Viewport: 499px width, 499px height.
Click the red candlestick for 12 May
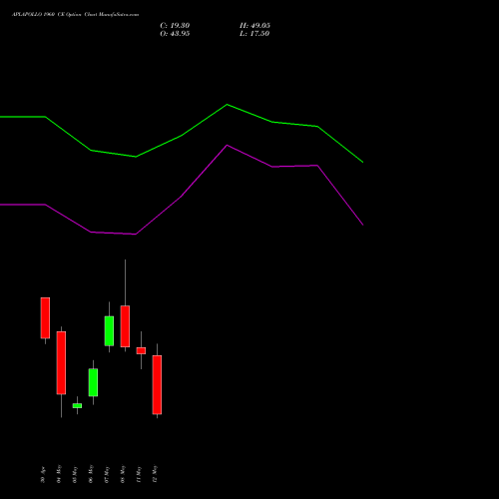click(157, 385)
